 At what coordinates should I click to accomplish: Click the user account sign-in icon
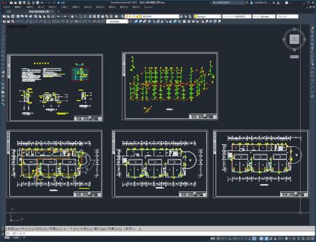(x=251, y=3)
